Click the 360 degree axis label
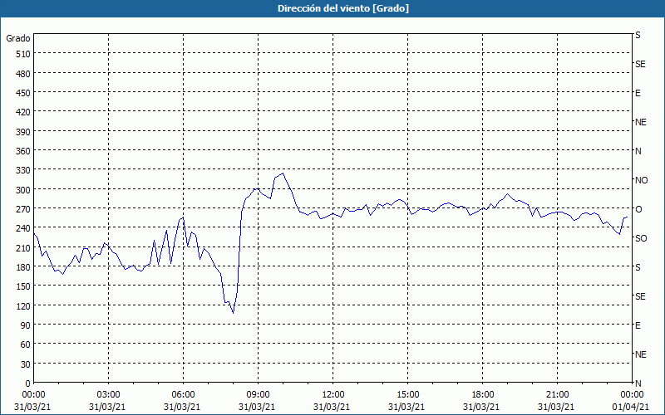 pos(23,151)
